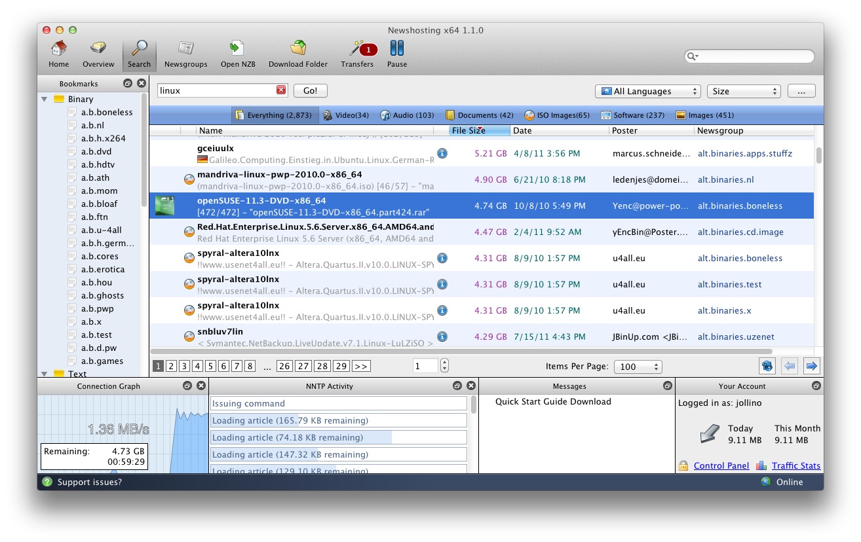Switch to the ISO Images(65) tab
This screenshot has width=861, height=542.
click(557, 115)
